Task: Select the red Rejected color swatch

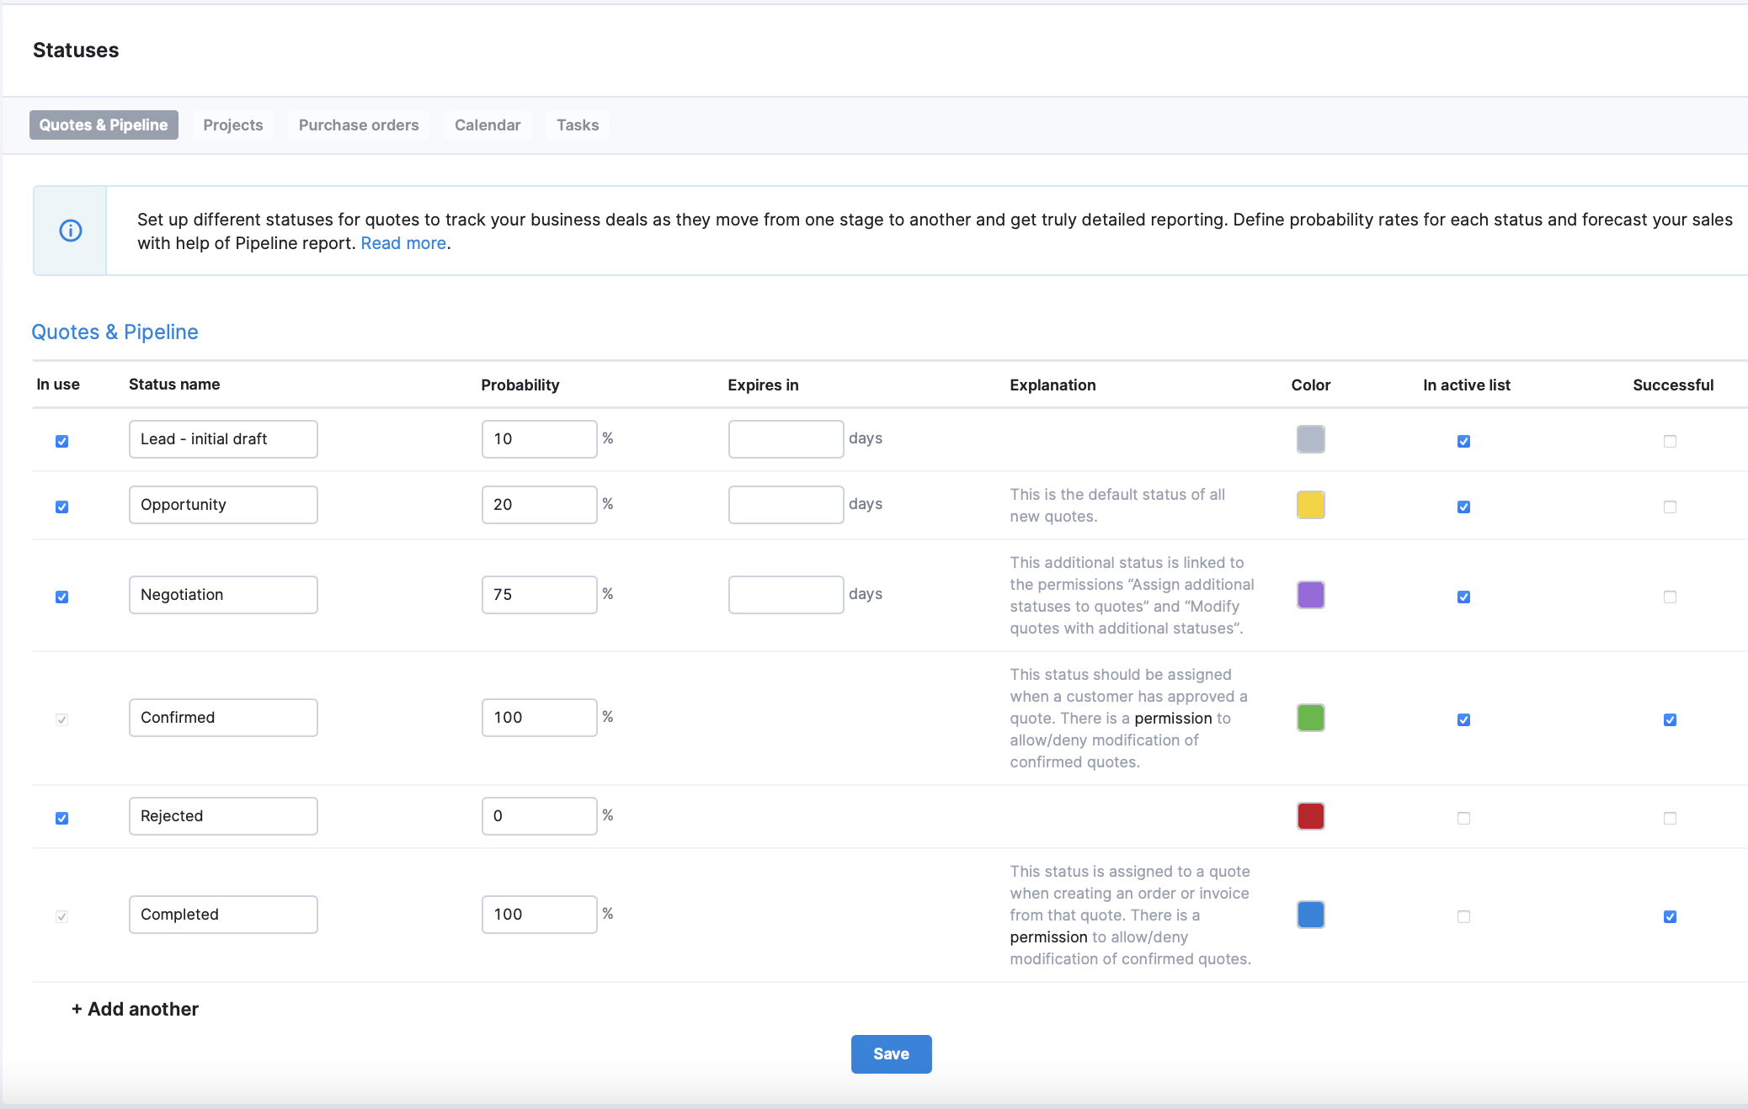Action: point(1309,815)
